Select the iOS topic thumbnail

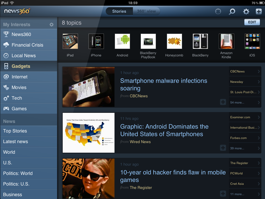point(252,41)
